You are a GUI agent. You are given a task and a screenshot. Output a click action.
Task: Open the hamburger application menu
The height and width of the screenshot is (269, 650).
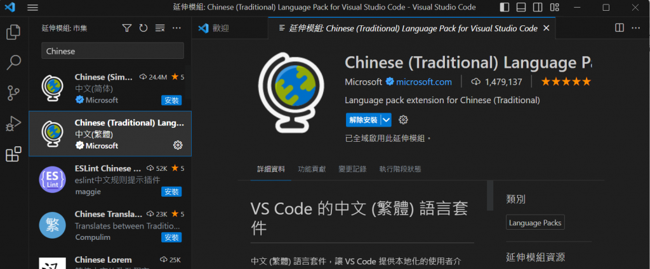(x=33, y=8)
